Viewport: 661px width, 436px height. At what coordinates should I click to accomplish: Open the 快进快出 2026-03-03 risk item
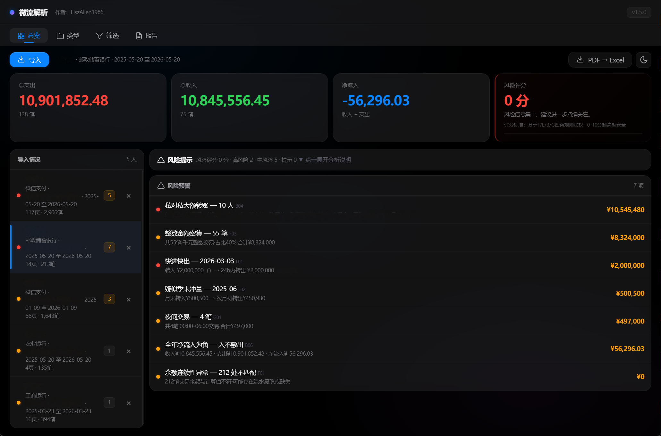[x=400, y=265]
